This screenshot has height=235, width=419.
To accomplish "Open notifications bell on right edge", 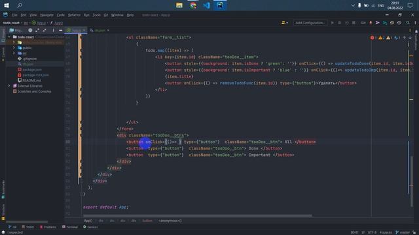I will [x=416, y=32].
